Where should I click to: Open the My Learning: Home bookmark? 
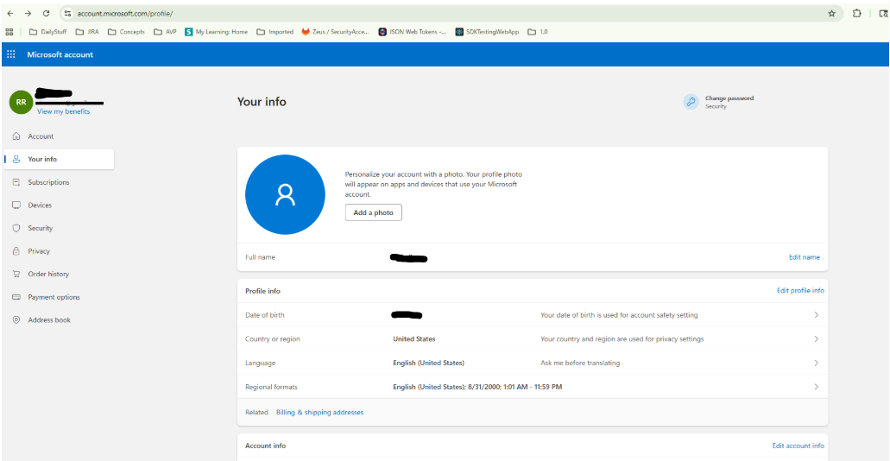click(217, 32)
